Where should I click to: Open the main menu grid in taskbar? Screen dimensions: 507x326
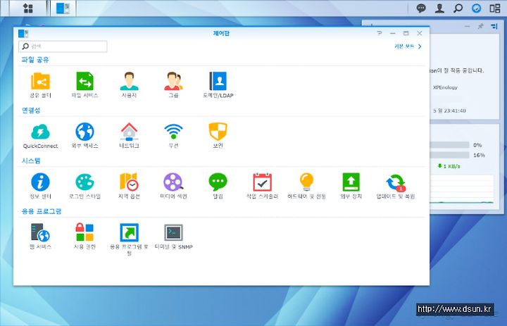pos(28,8)
